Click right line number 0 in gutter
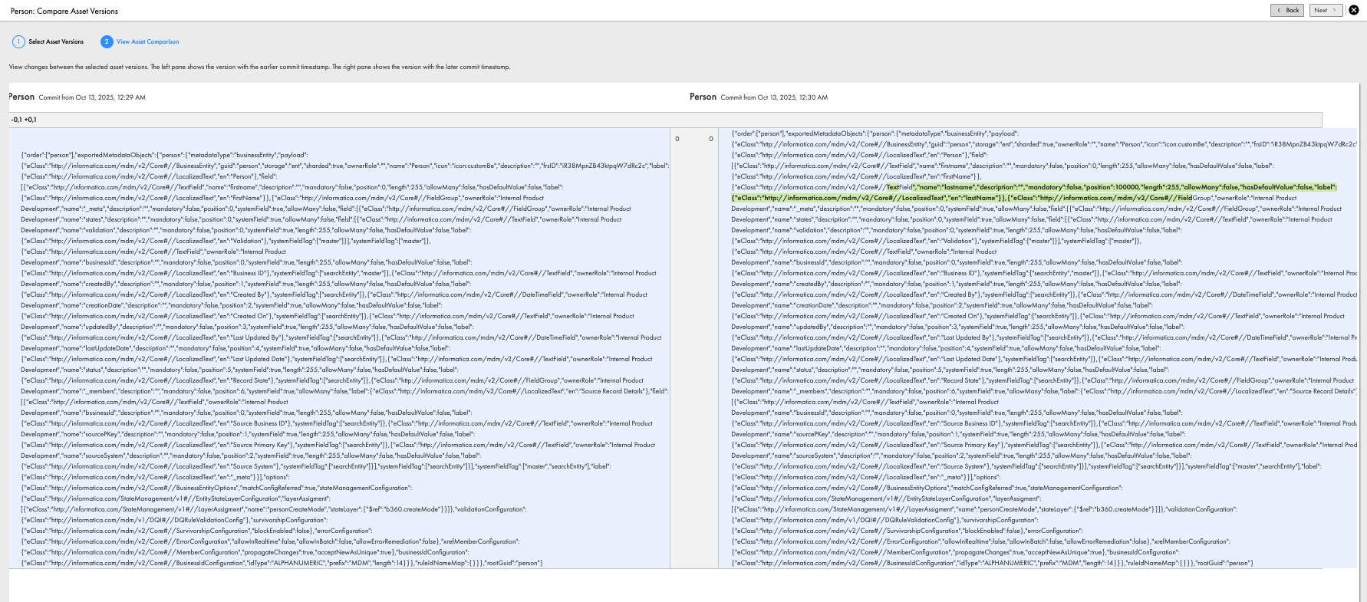 click(x=710, y=139)
